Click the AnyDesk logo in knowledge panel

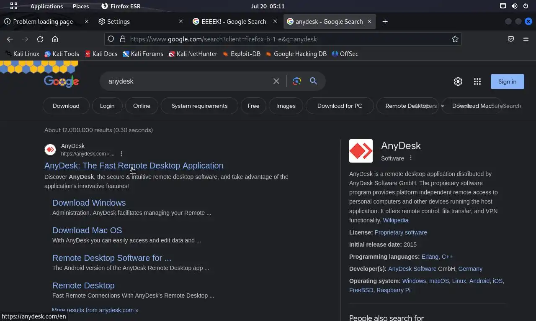point(361,151)
